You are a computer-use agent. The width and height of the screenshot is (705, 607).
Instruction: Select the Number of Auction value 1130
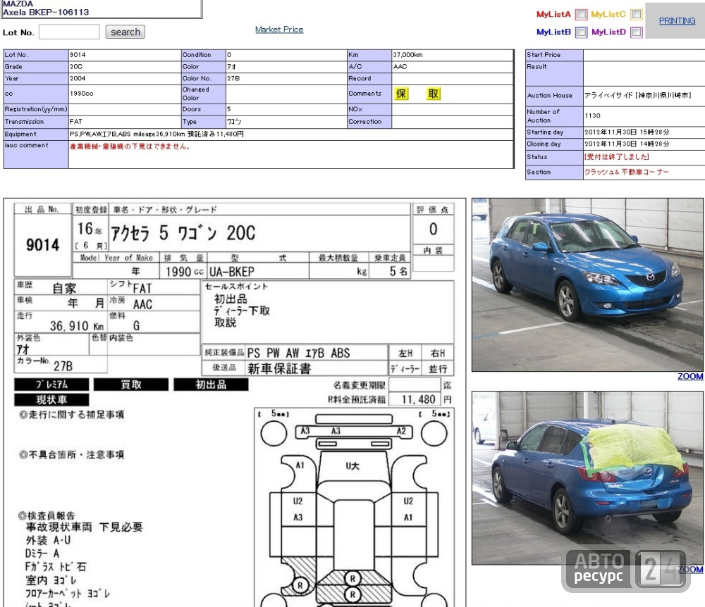tap(593, 115)
